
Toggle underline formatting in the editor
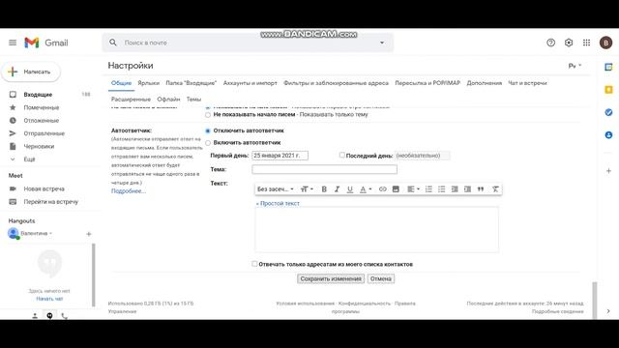tap(350, 189)
